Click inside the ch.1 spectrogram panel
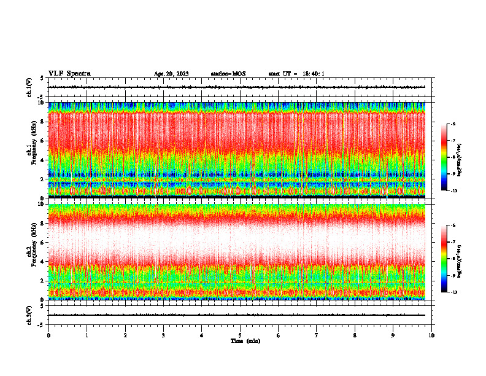This screenshot has width=486, height=376. click(237, 150)
